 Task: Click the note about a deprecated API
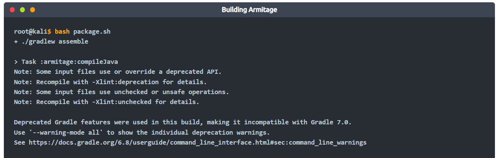click(x=118, y=72)
